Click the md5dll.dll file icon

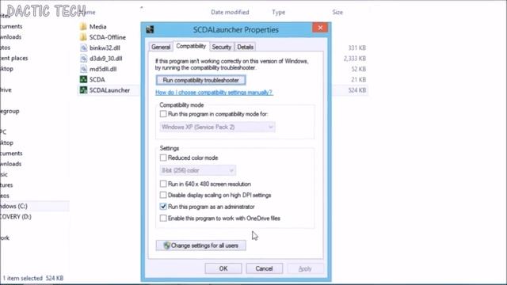pos(84,69)
